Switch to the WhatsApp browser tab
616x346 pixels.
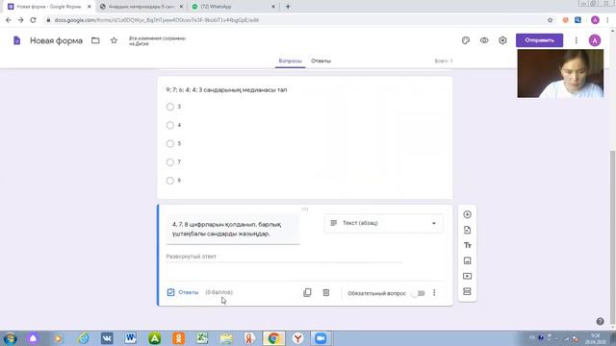tap(233, 7)
